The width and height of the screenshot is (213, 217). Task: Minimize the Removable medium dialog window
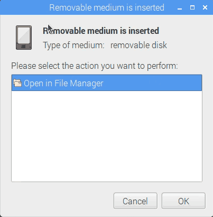coord(180,7)
